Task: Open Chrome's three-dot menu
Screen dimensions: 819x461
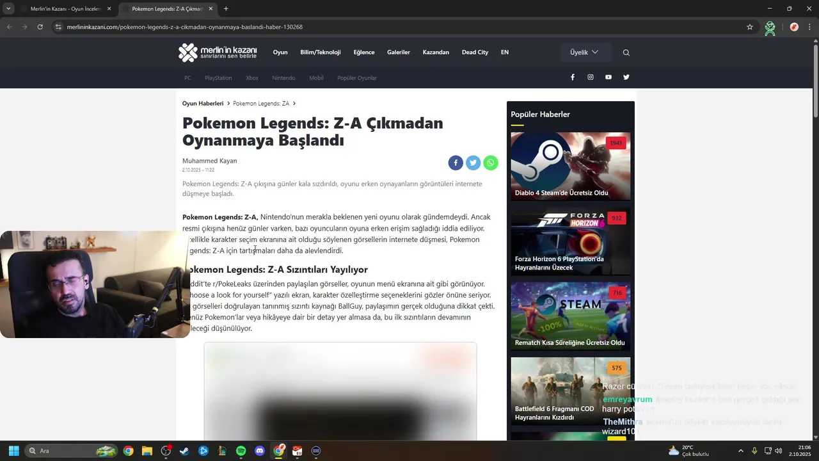Action: click(810, 27)
